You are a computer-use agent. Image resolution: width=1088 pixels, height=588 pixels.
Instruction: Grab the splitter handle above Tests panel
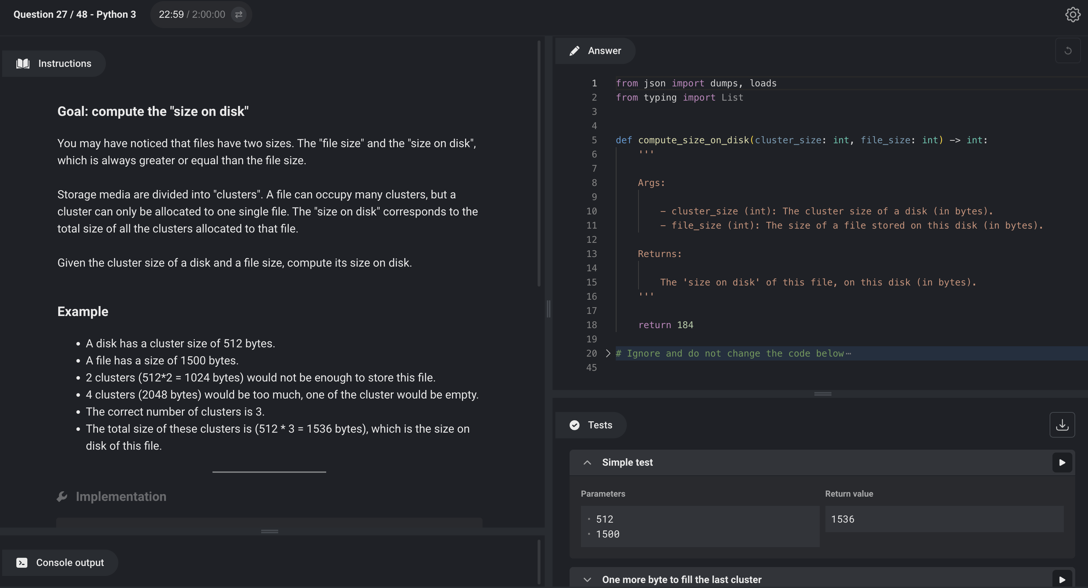pyautogui.click(x=822, y=394)
